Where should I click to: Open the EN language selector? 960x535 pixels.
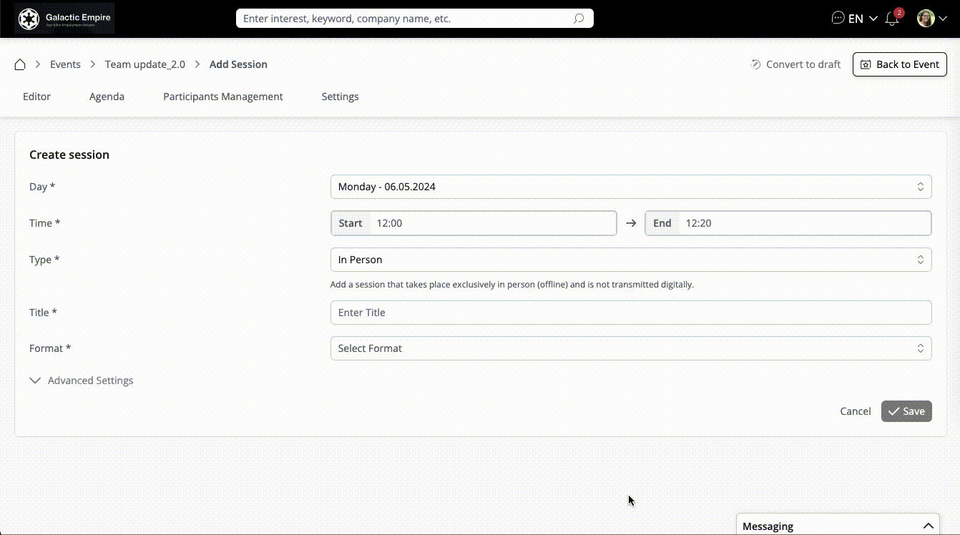[x=863, y=19]
